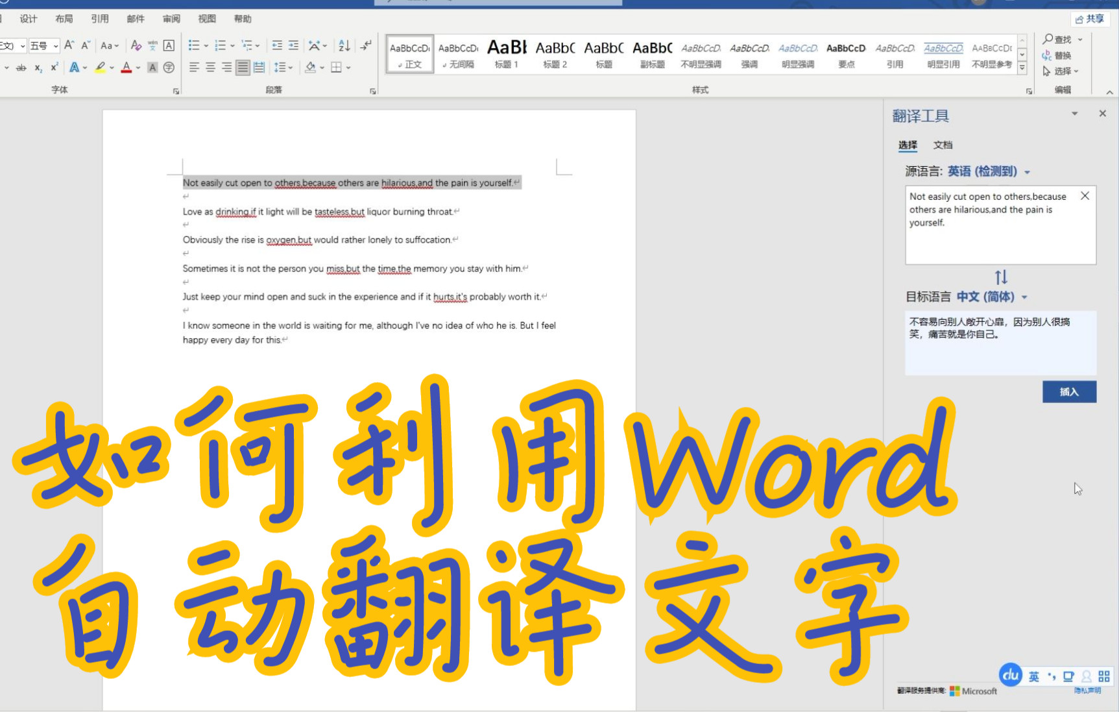Viewport: 1119px width, 712px height.
Task: Toggle strikethrough formatting
Action: (21, 68)
